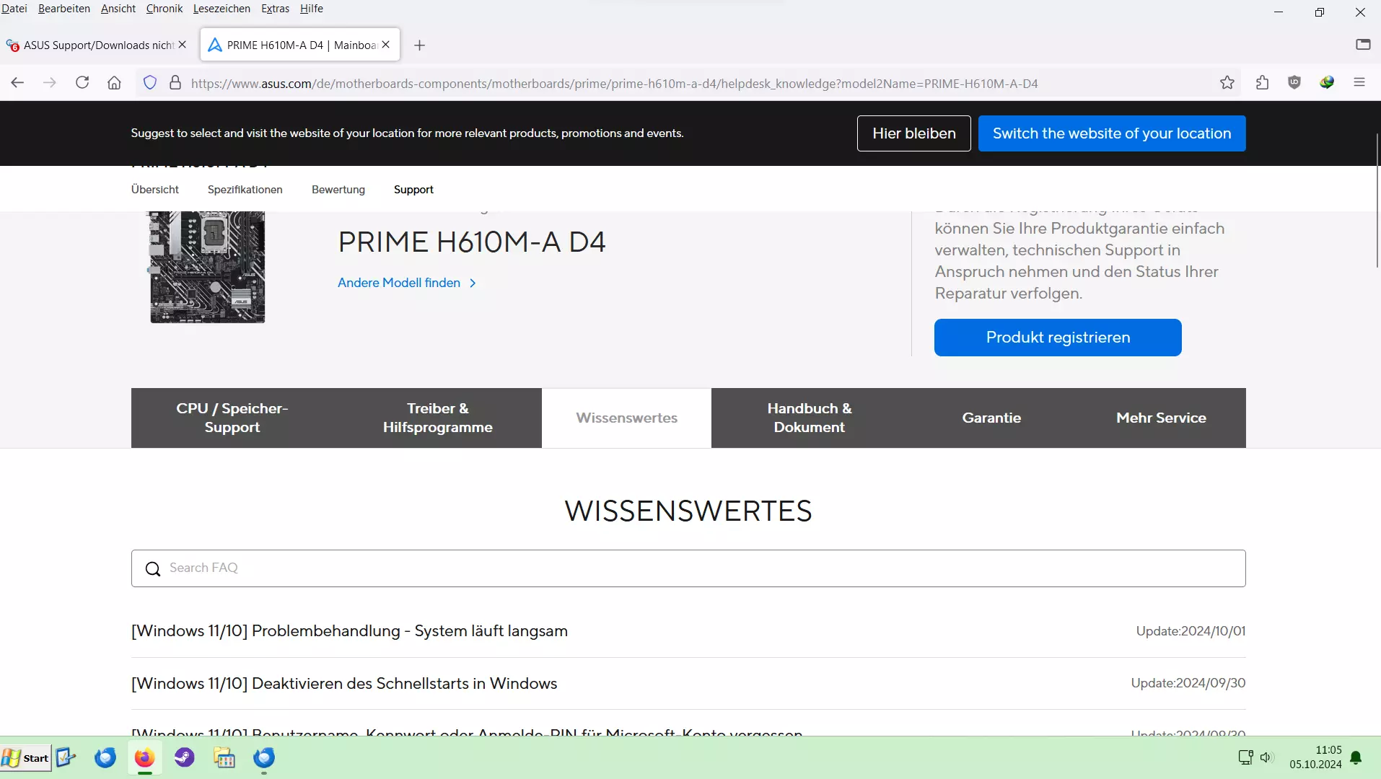
Task: Go to the Bewertung page section
Action: [x=338, y=190]
